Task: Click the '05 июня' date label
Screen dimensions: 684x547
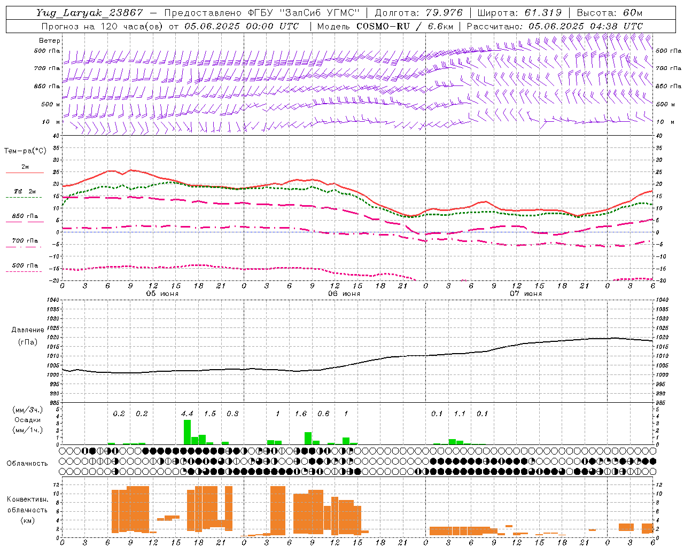Action: click(162, 294)
